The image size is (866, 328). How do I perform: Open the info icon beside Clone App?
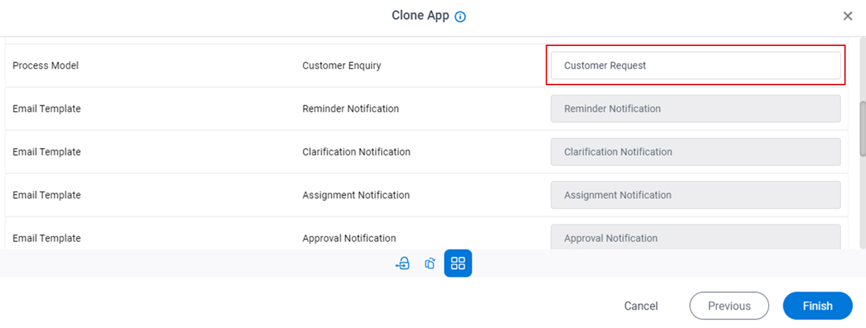461,17
